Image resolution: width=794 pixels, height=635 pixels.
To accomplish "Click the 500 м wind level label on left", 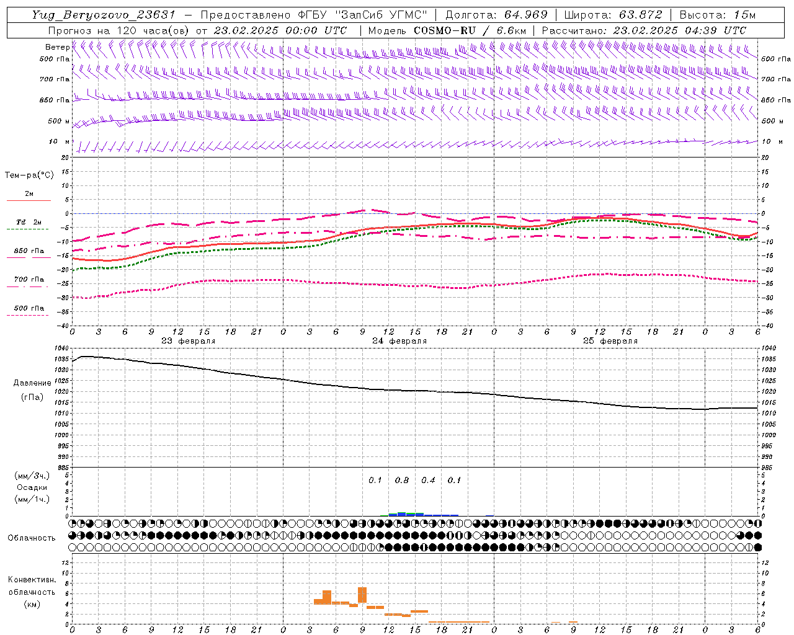I will coord(59,121).
